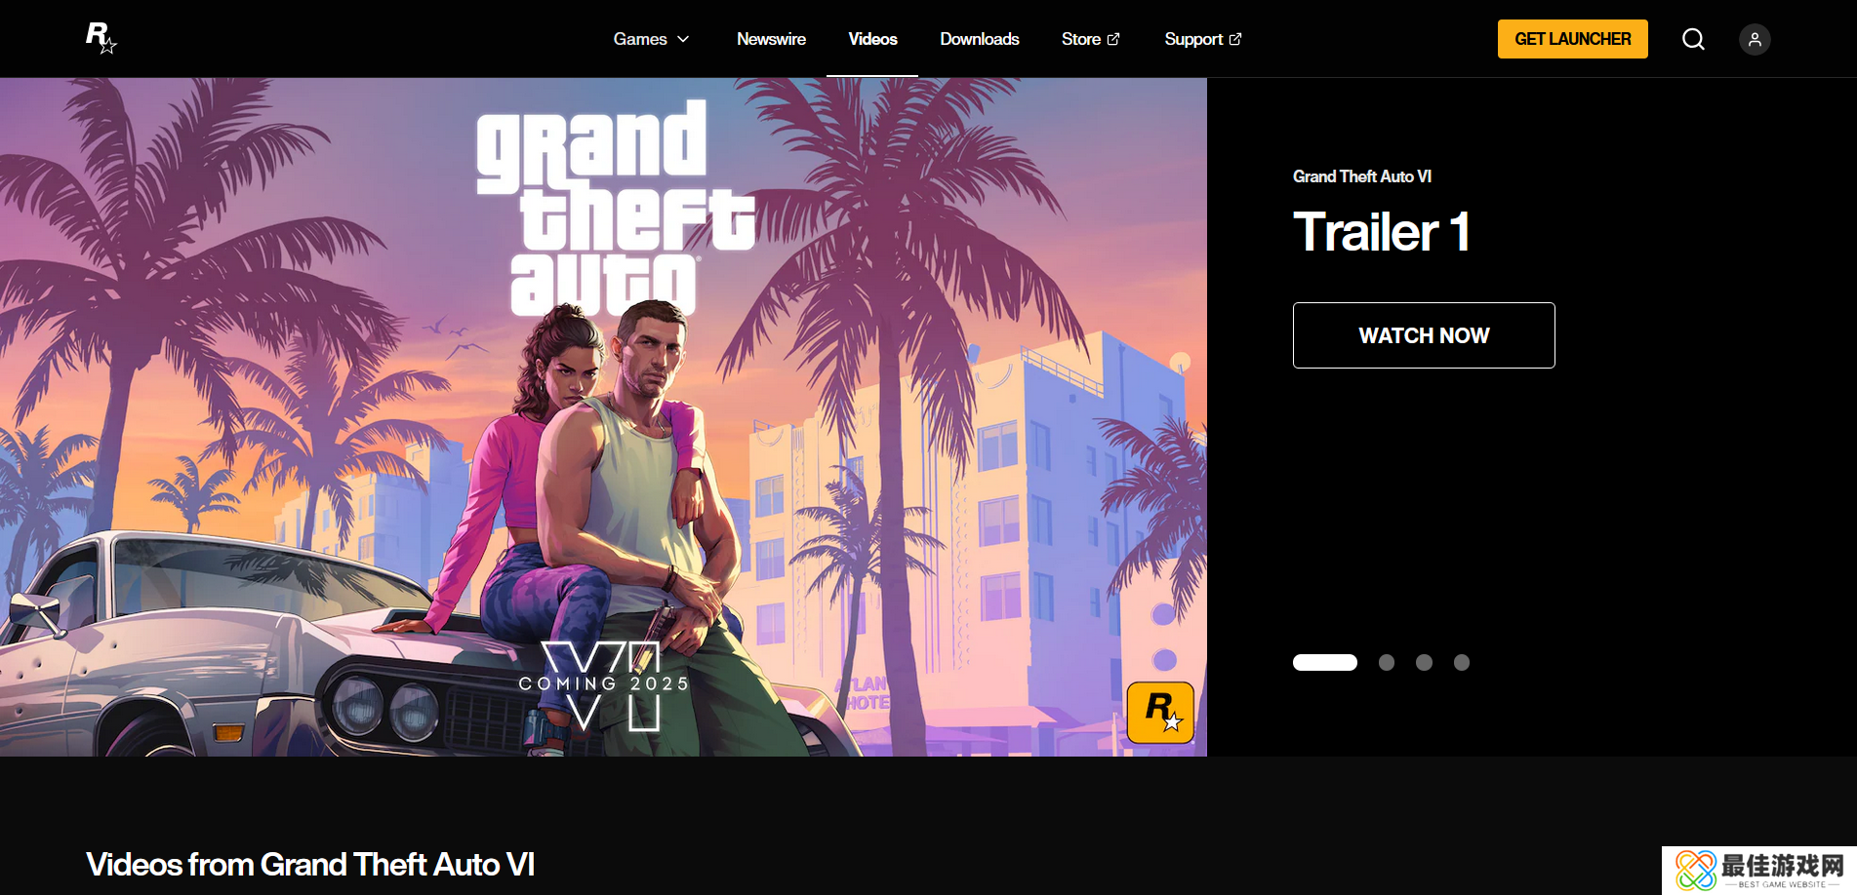Go to the Downloads page
The height and width of the screenshot is (895, 1857).
(x=980, y=39)
